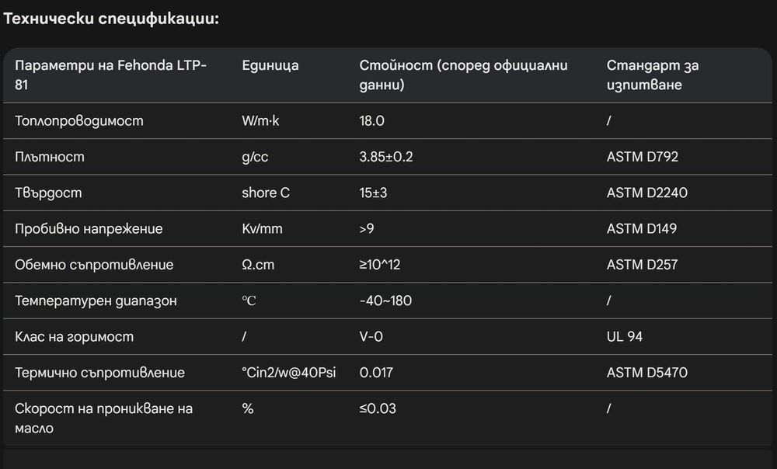Viewport: 777px width, 469px height.
Task: Click the 'Технически спецификации' heading
Action: pos(112,19)
